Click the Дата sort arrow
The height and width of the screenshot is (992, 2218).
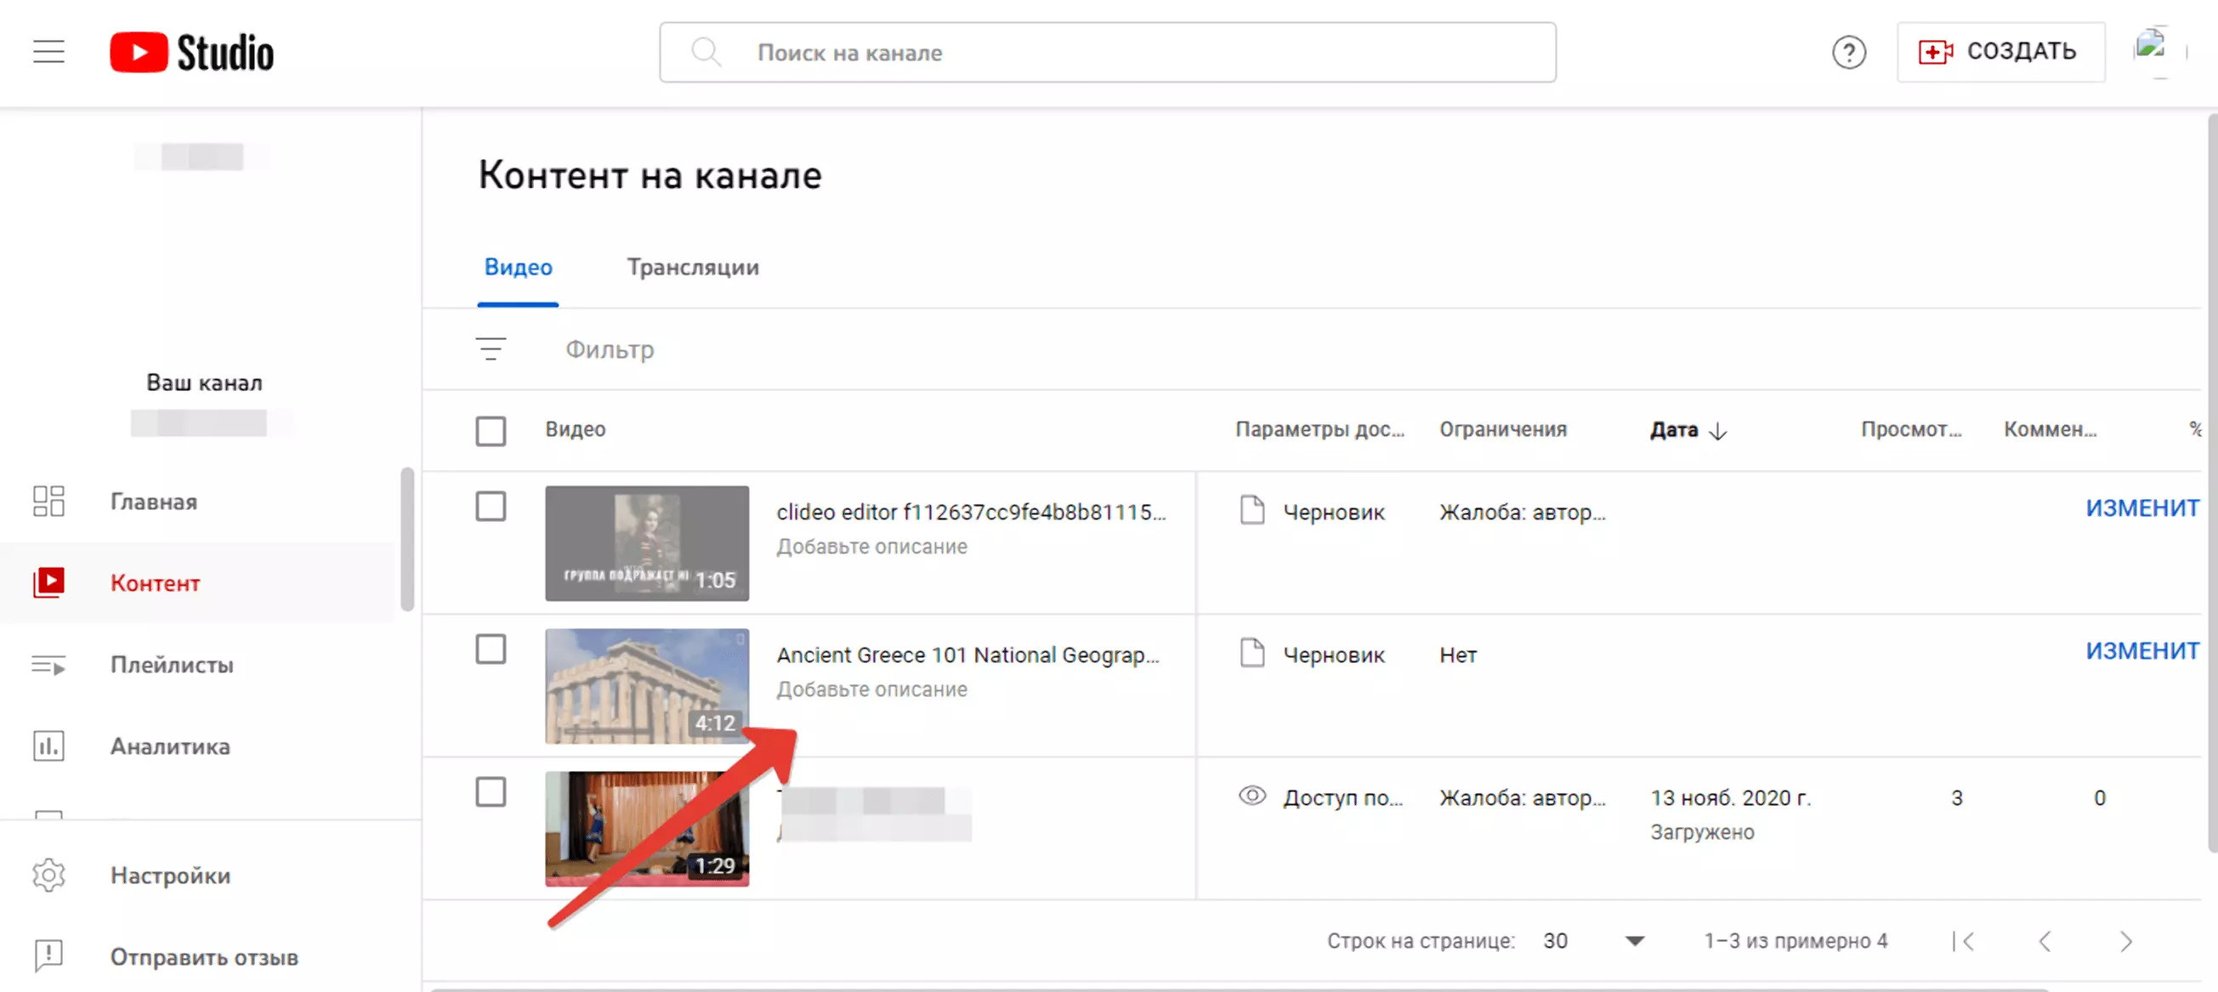point(1717,431)
